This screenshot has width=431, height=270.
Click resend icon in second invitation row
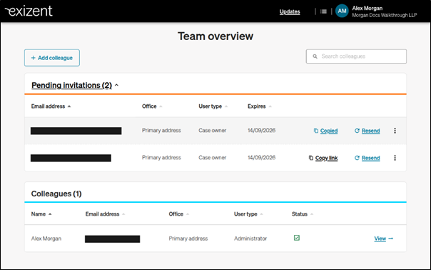pos(357,158)
